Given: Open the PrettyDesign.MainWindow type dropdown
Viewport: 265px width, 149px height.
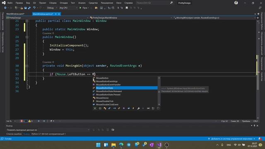Looking at the screenshot, I should [131, 18].
